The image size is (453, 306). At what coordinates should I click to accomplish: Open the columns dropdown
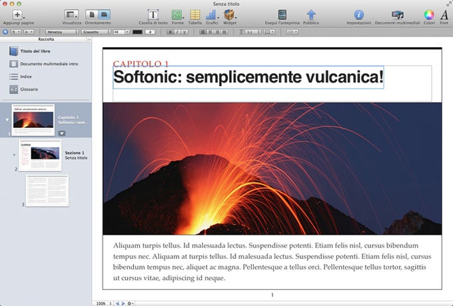coord(269,32)
